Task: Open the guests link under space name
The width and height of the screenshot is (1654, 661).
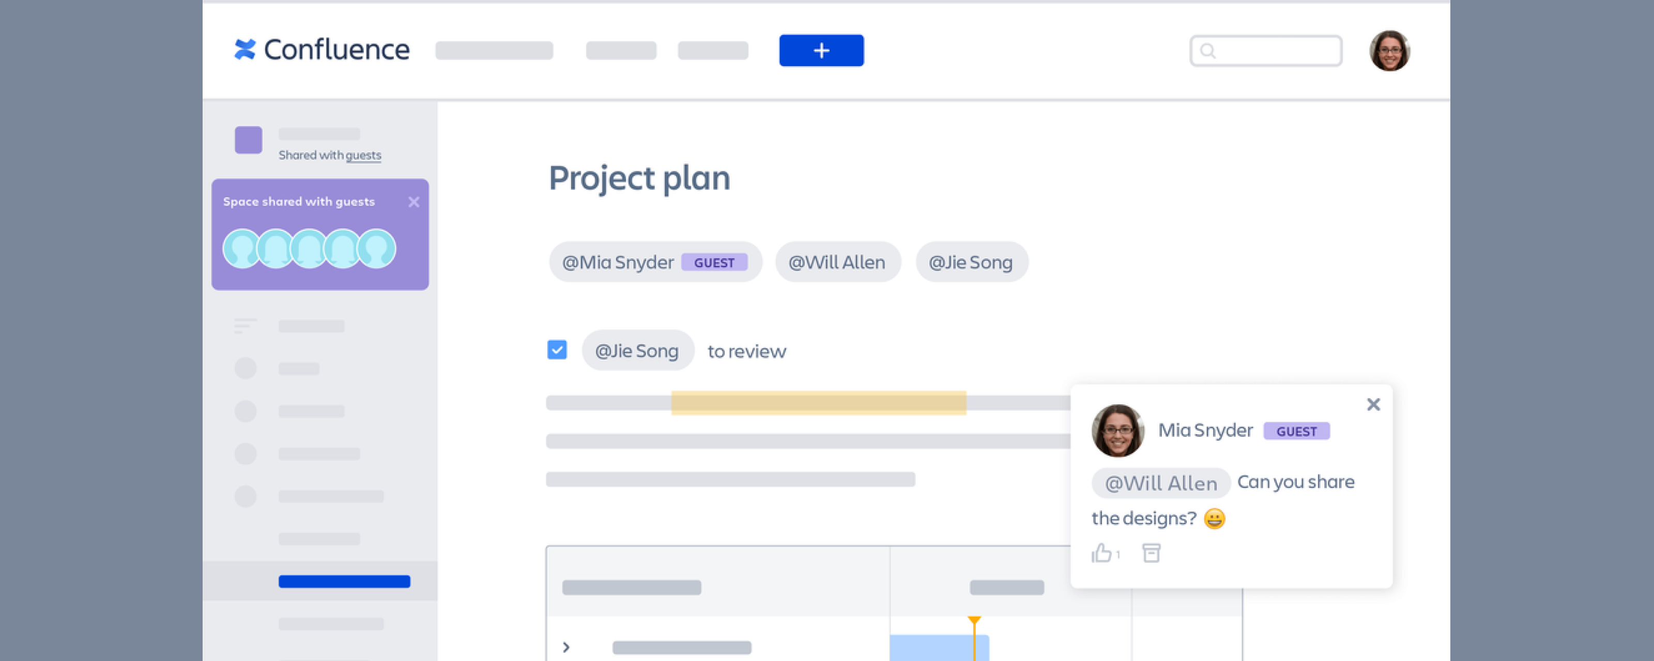Action: coord(363,155)
